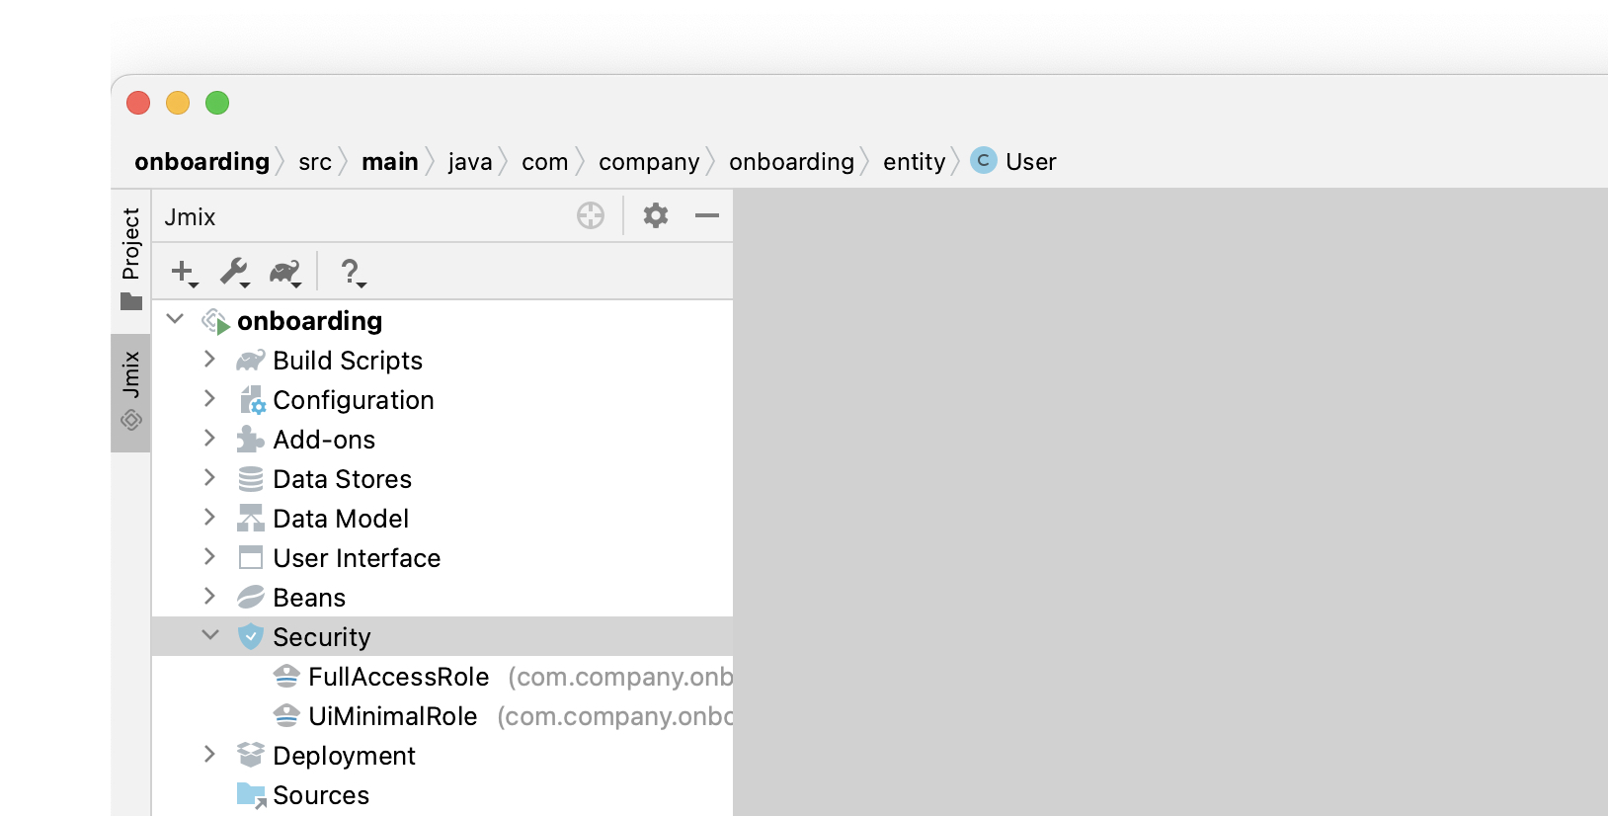Image resolution: width=1608 pixels, height=816 pixels.
Task: Expand the Add-ons node
Action: 209,439
